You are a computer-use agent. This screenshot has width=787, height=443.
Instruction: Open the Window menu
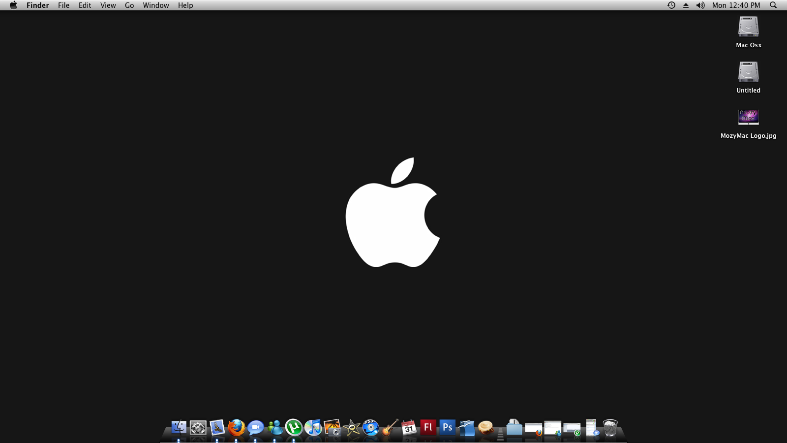coord(156,5)
